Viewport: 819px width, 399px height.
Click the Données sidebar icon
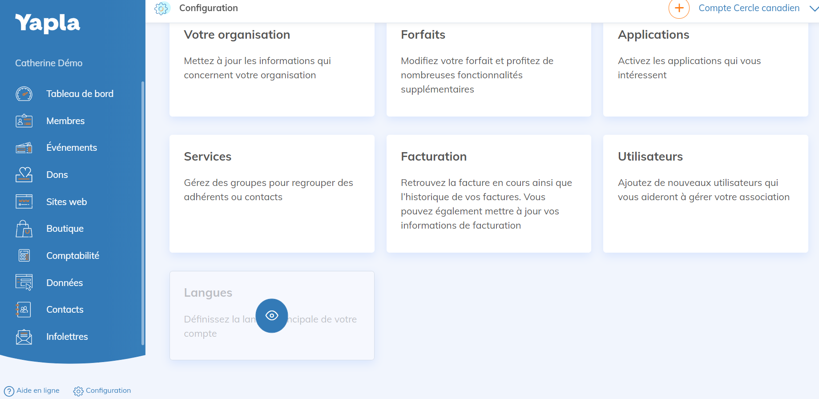pos(24,283)
